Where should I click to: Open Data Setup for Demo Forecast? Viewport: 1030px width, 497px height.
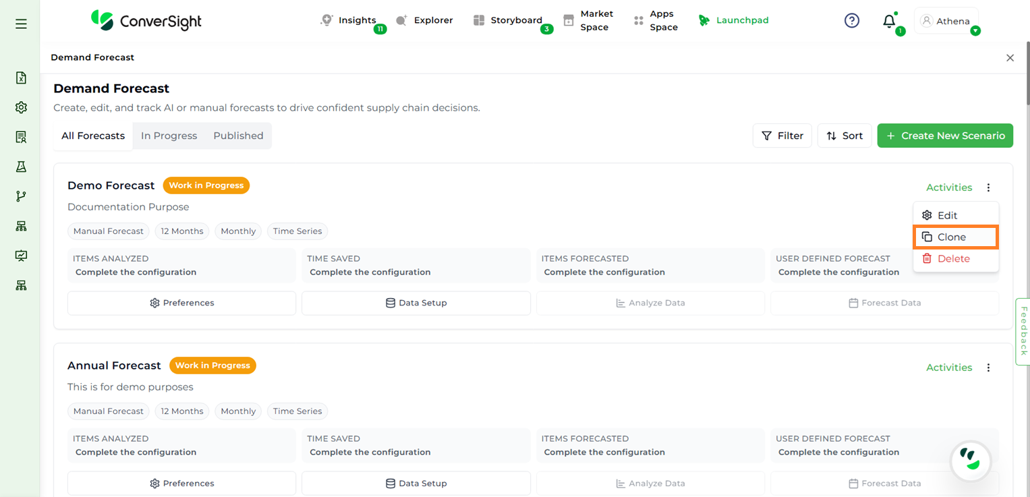[416, 303]
